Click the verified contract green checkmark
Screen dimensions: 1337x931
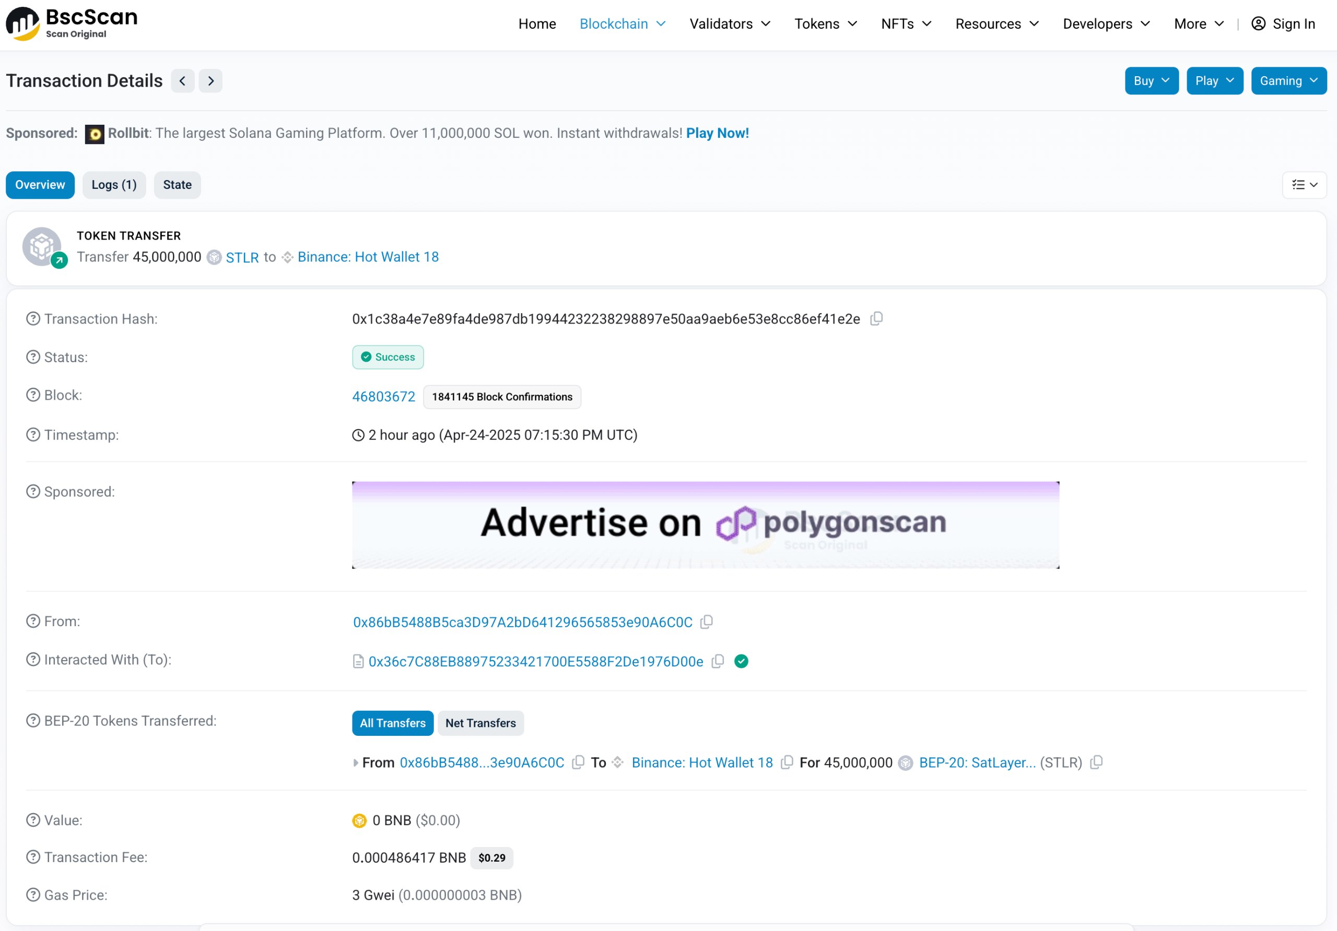pos(741,662)
